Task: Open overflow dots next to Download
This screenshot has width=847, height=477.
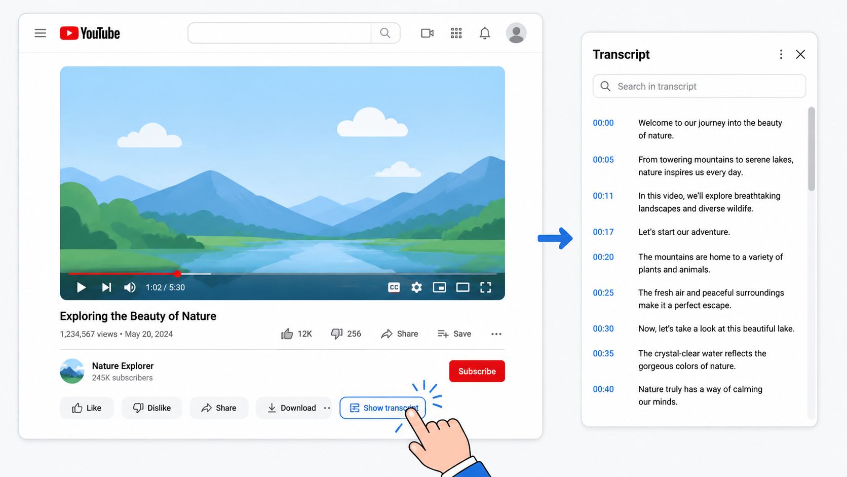Action: (x=327, y=408)
